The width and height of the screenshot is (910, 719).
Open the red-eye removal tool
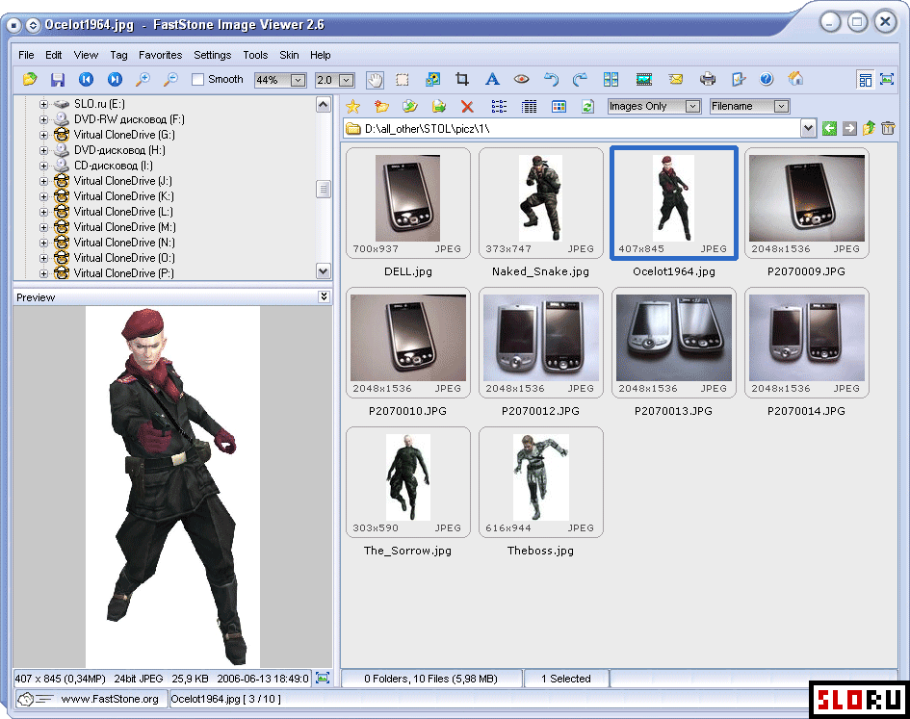(x=522, y=80)
